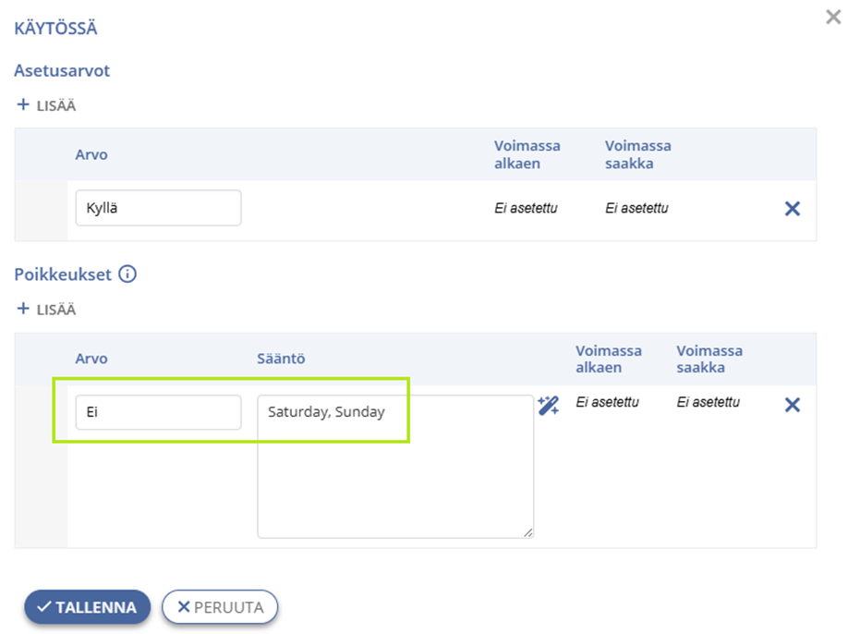Delete the Kyllä value row
The width and height of the screenshot is (848, 634).
tap(793, 208)
